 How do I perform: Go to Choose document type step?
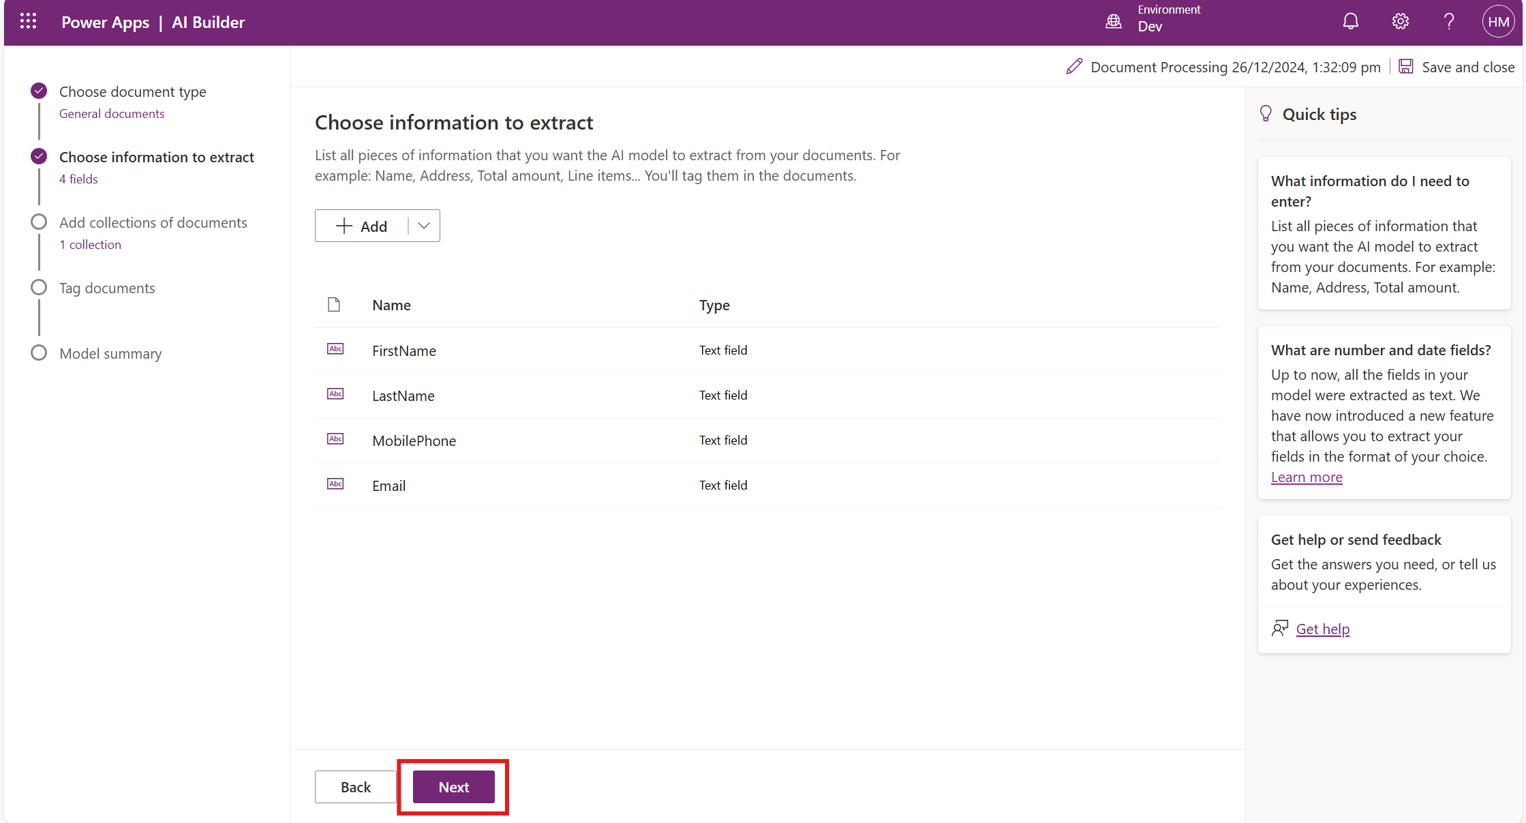(x=132, y=91)
